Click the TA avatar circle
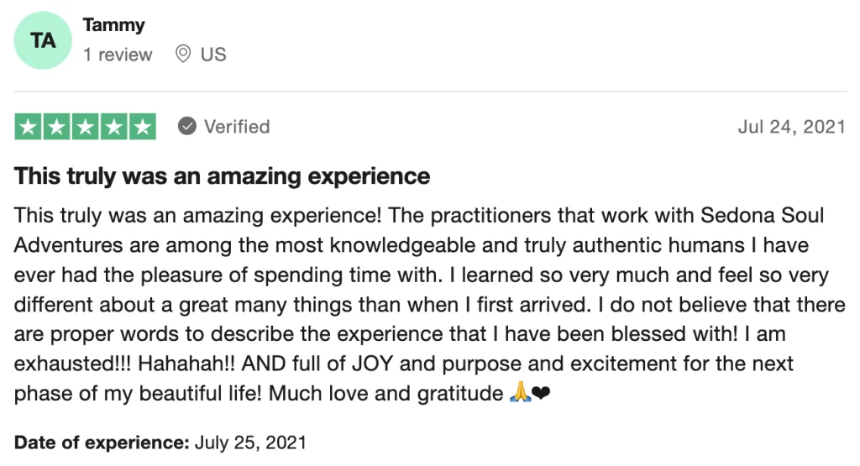Screen dimensions: 860x466 43,40
